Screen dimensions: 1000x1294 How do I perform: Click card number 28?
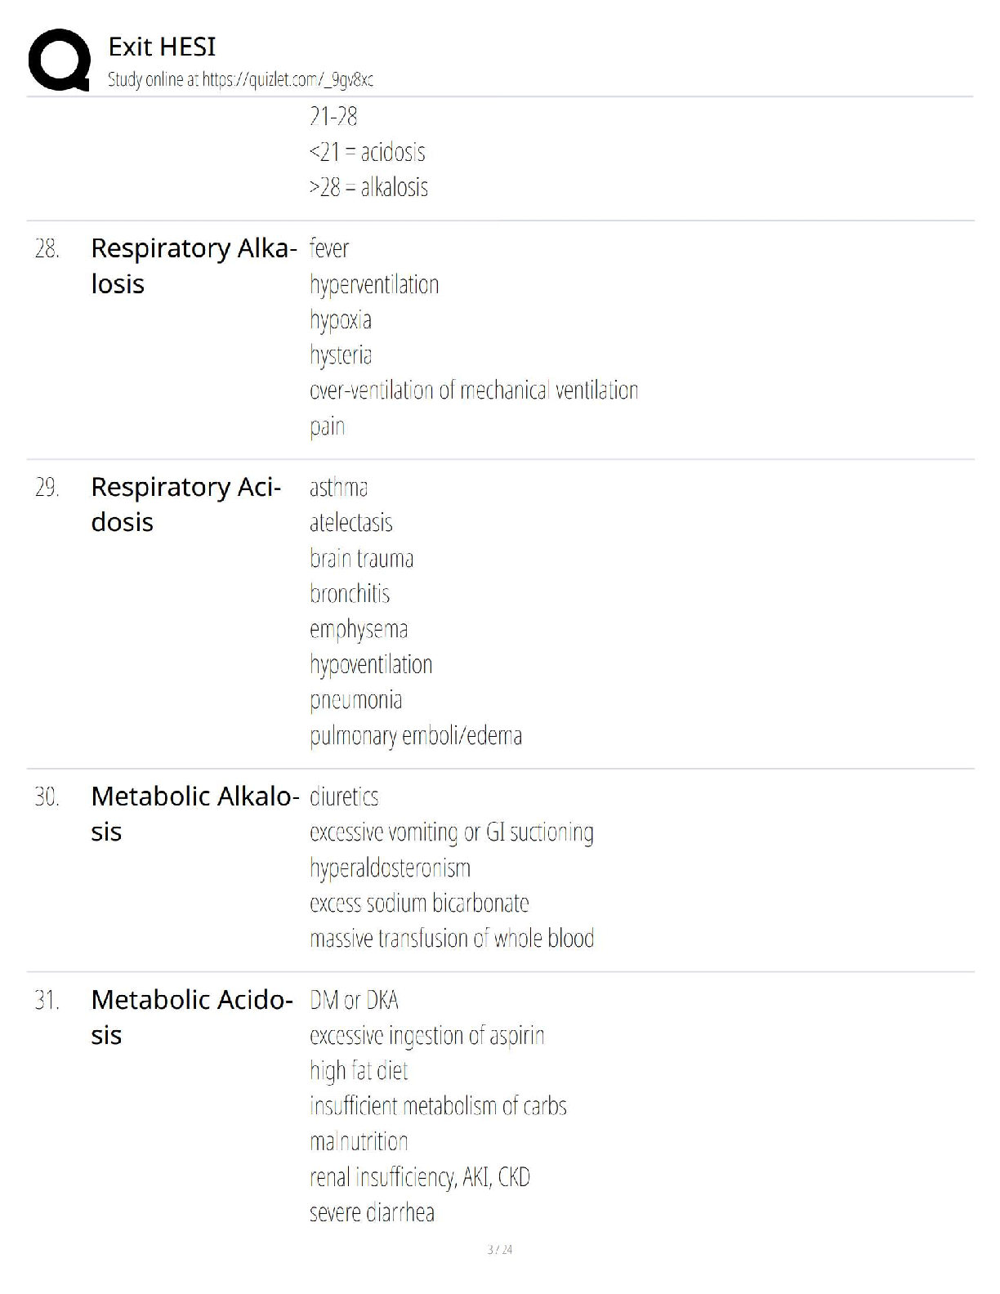pos(47,248)
